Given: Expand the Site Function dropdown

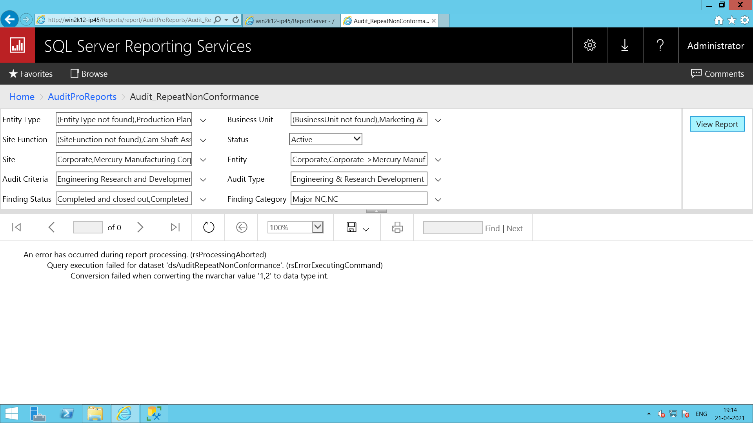Looking at the screenshot, I should 203,140.
